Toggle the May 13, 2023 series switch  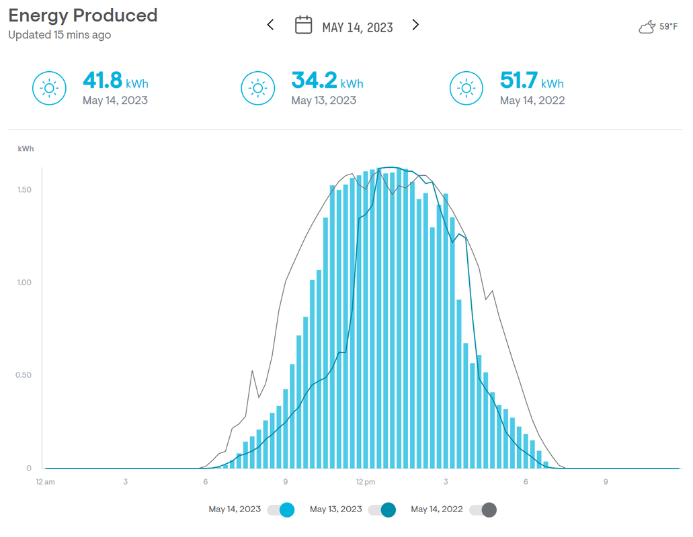382,509
